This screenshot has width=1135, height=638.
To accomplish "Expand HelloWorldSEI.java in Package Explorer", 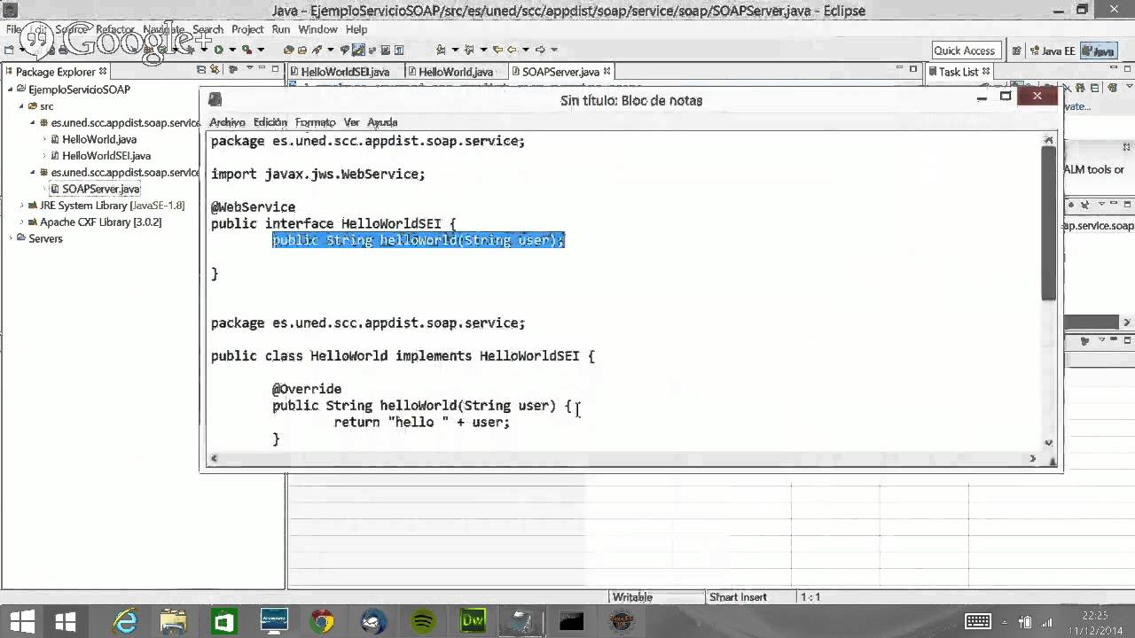I will 45,156.
